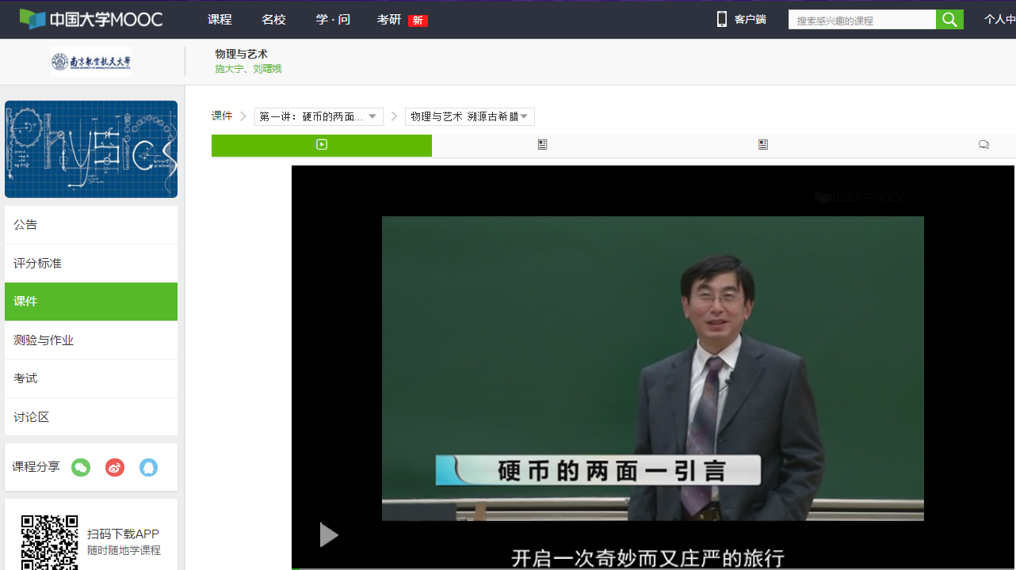Open the discussion bubble tab icon
1016x570 pixels.
pyautogui.click(x=984, y=145)
